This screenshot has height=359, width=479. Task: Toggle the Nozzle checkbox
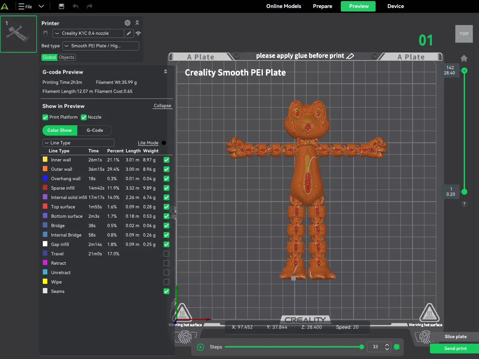pyautogui.click(x=84, y=117)
